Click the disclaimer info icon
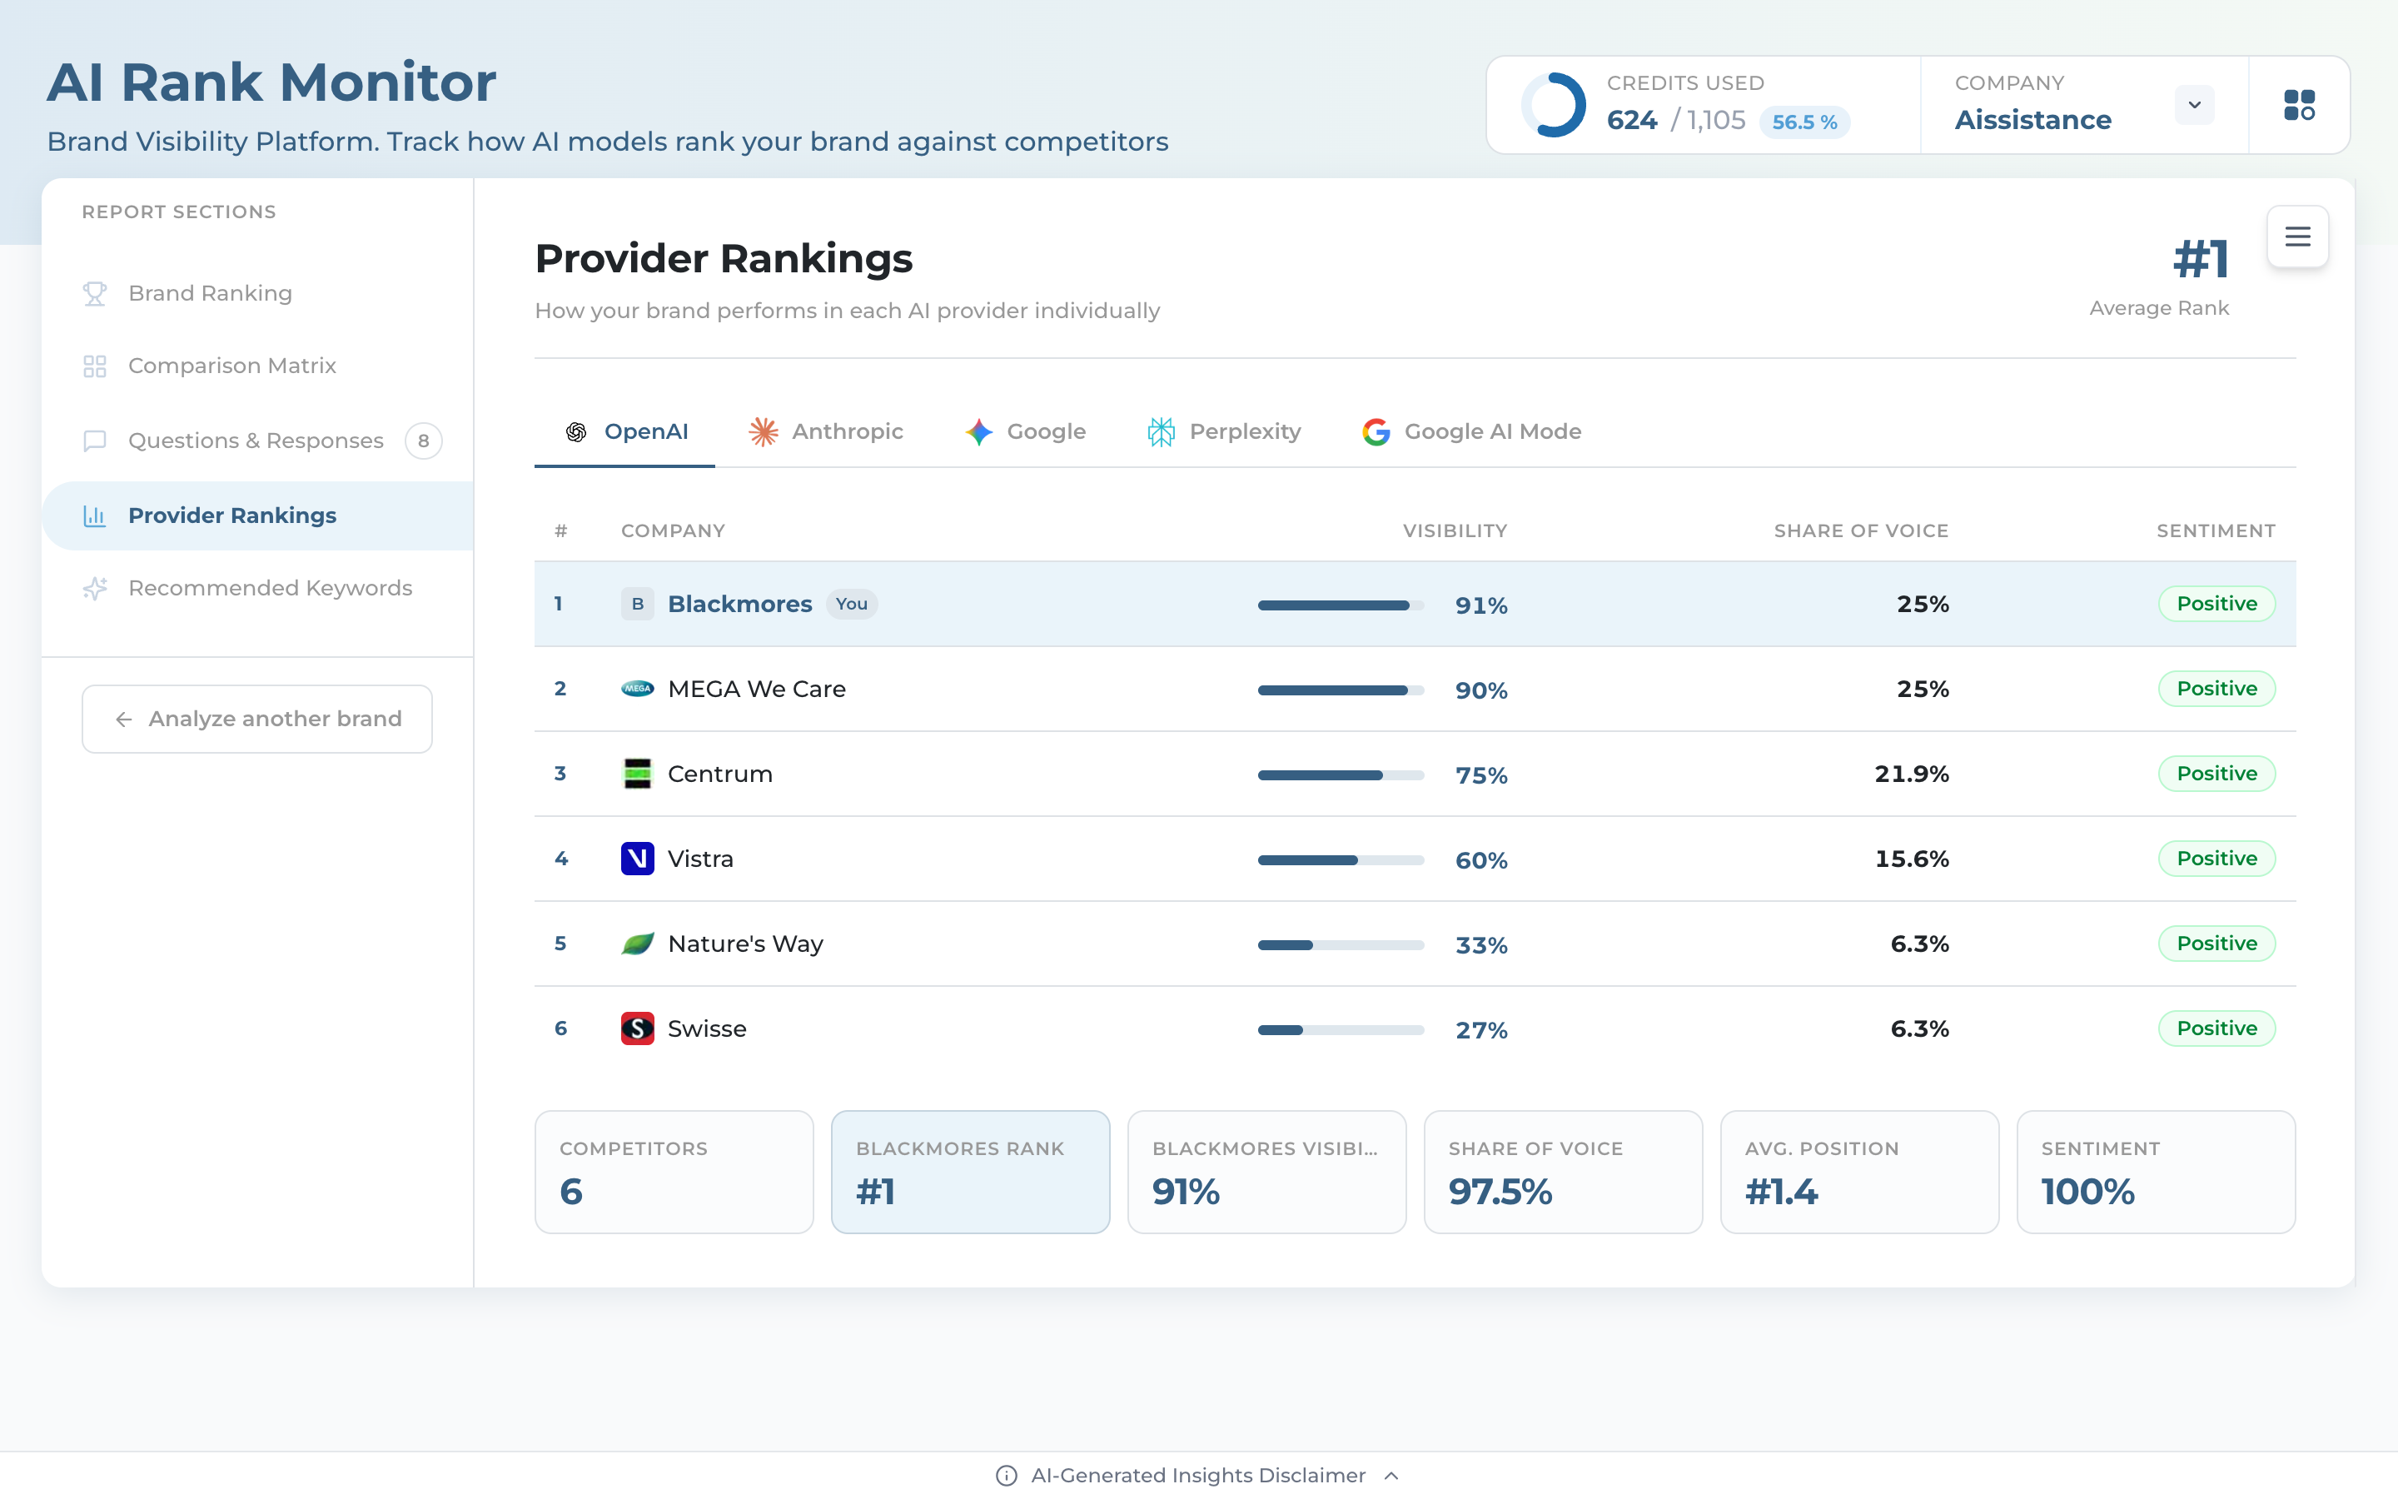 click(1006, 1475)
